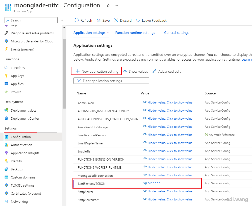Sort settings by the Name column header

81,93
